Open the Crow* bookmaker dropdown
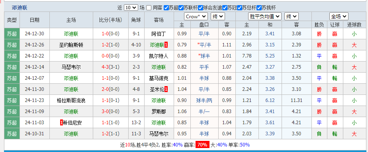The height and width of the screenshot is (152, 368). (x=196, y=16)
